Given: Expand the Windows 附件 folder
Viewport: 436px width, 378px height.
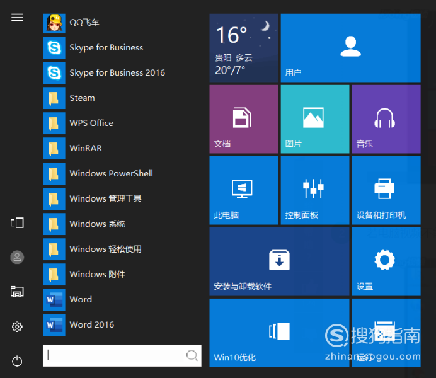Looking at the screenshot, I should click(x=54, y=274).
